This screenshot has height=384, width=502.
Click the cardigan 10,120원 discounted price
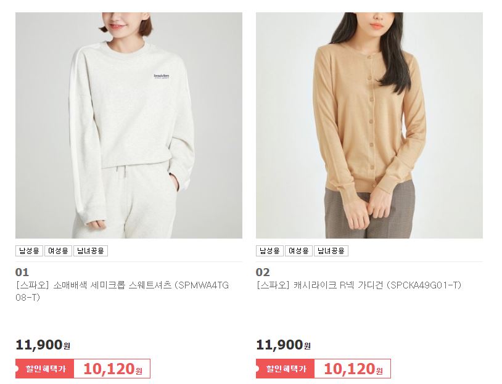[353, 369]
